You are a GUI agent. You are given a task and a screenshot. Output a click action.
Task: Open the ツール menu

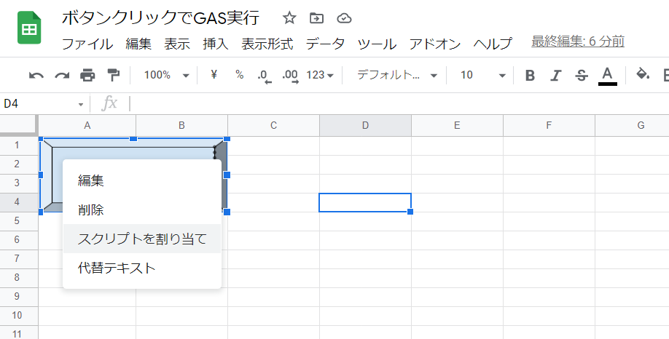coord(377,44)
